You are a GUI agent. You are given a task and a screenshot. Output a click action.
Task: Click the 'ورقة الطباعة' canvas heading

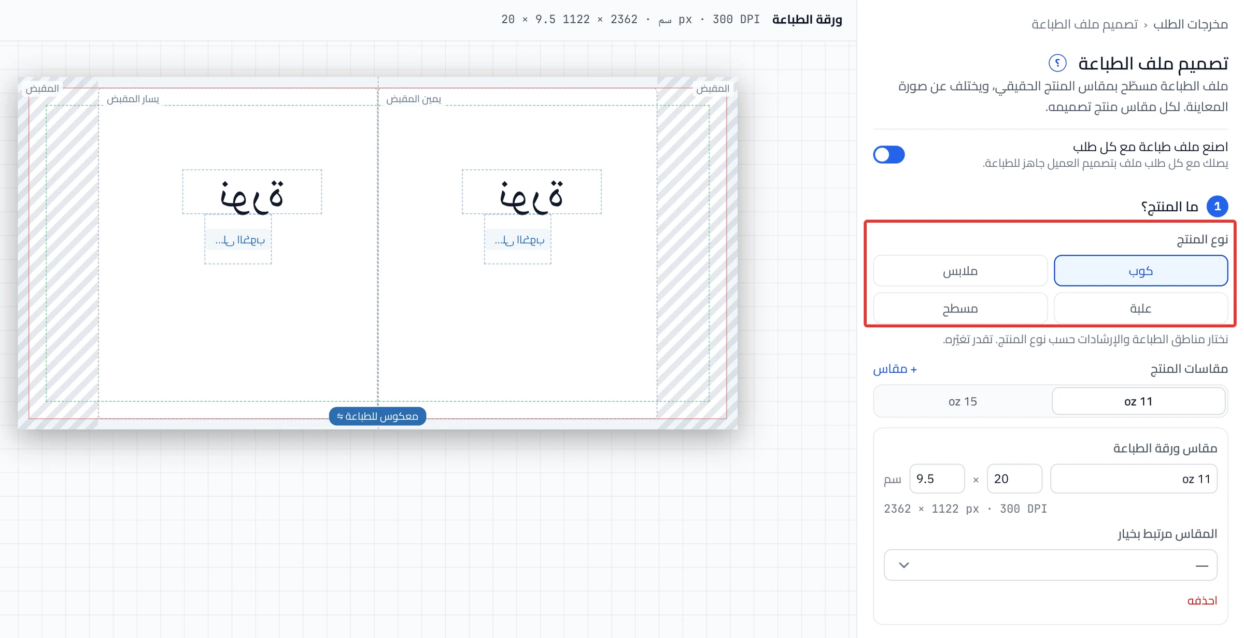coord(807,20)
